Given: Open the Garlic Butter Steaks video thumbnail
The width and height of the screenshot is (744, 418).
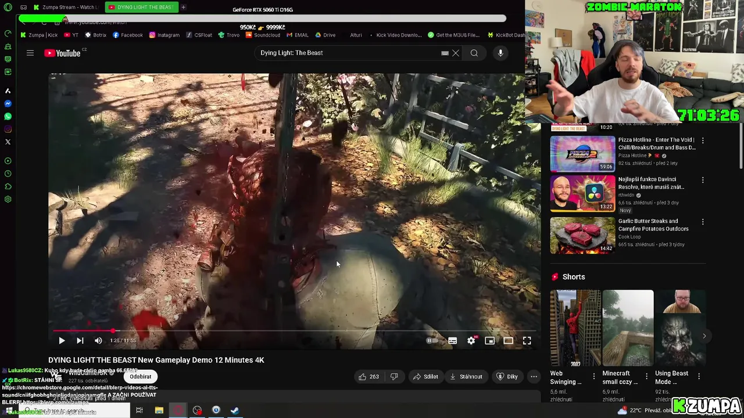Looking at the screenshot, I should (582, 235).
